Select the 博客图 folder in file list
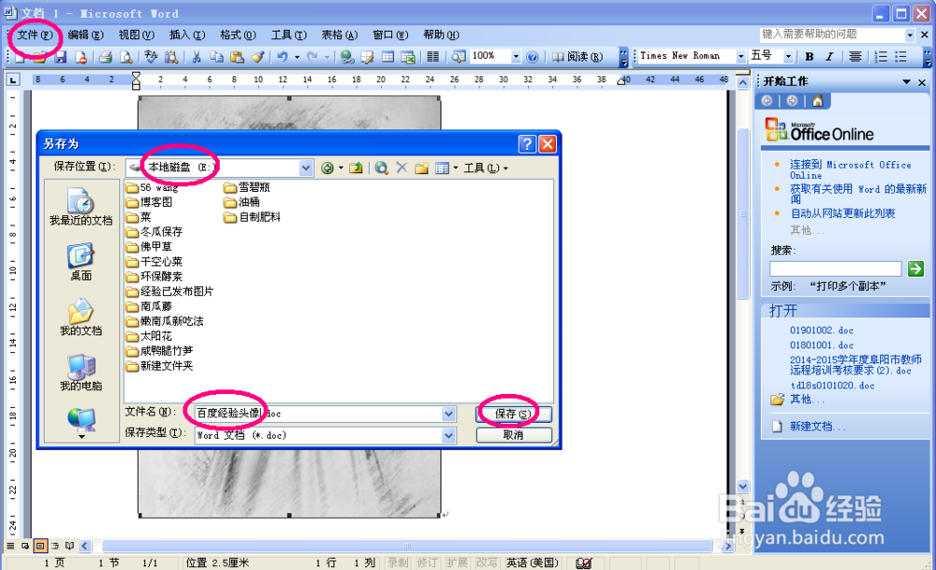Image resolution: width=936 pixels, height=570 pixels. pos(149,202)
